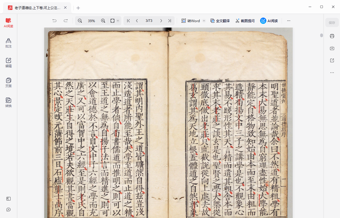This screenshot has width=340, height=218.
Task: Click the redo arrow
Action: coord(66,21)
